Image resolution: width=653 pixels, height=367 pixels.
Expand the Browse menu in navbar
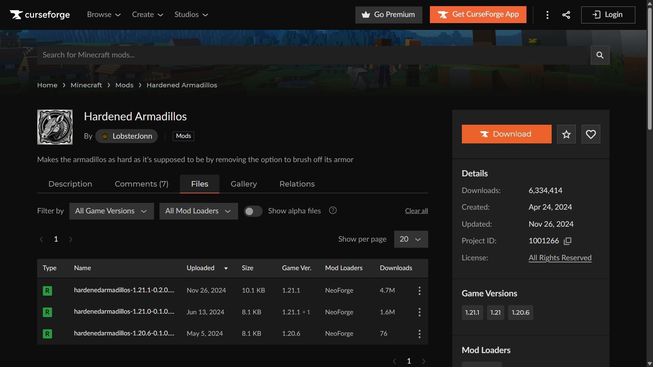(x=104, y=15)
